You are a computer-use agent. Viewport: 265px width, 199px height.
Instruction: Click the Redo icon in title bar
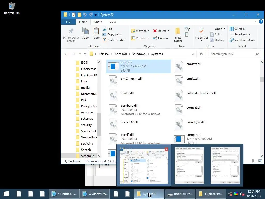pos(91,15)
